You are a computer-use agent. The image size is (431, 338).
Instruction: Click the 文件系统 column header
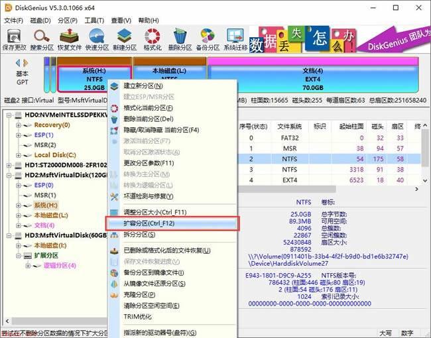click(x=290, y=127)
